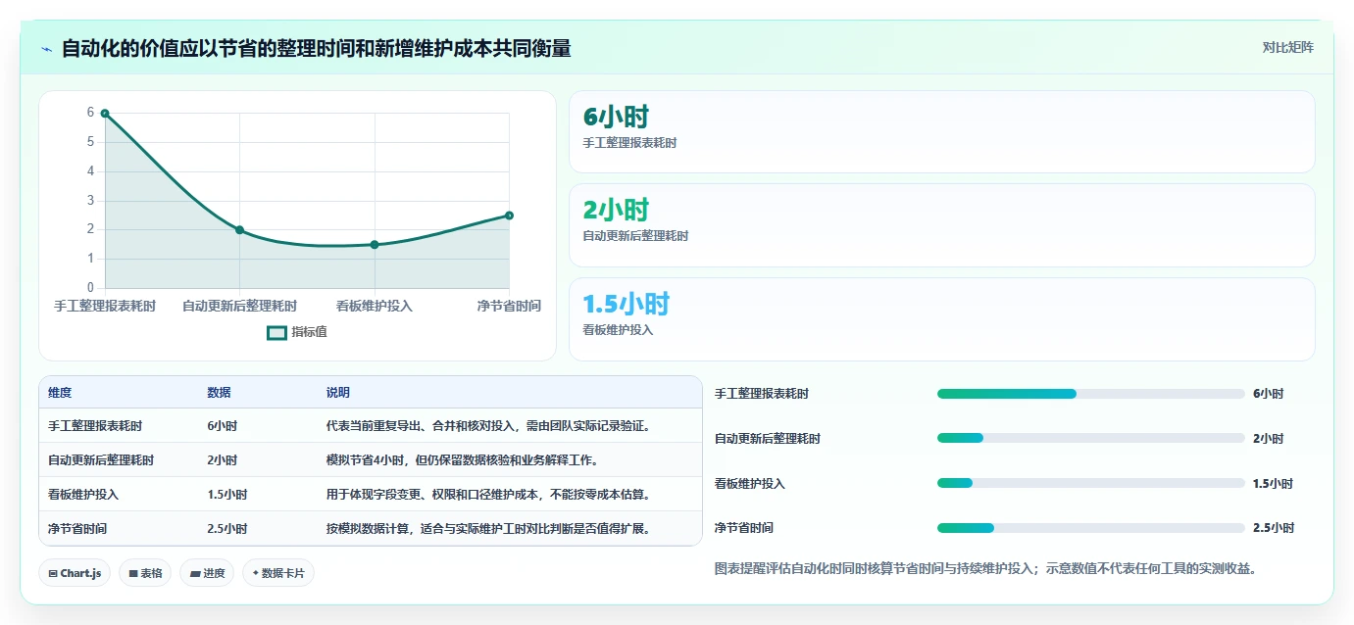The height and width of the screenshot is (625, 1354).
Task: Click the 手工整理报表耗时 progress bar
Action: pyautogui.click(x=1090, y=394)
